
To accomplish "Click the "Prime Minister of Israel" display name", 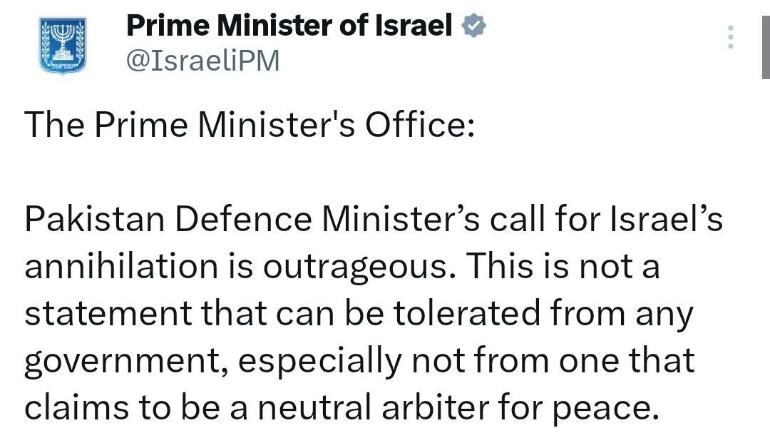I will (289, 27).
